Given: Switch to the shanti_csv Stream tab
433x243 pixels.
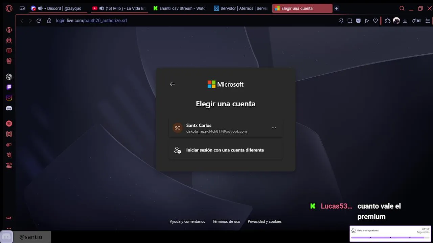Looking at the screenshot, I should 179,8.
